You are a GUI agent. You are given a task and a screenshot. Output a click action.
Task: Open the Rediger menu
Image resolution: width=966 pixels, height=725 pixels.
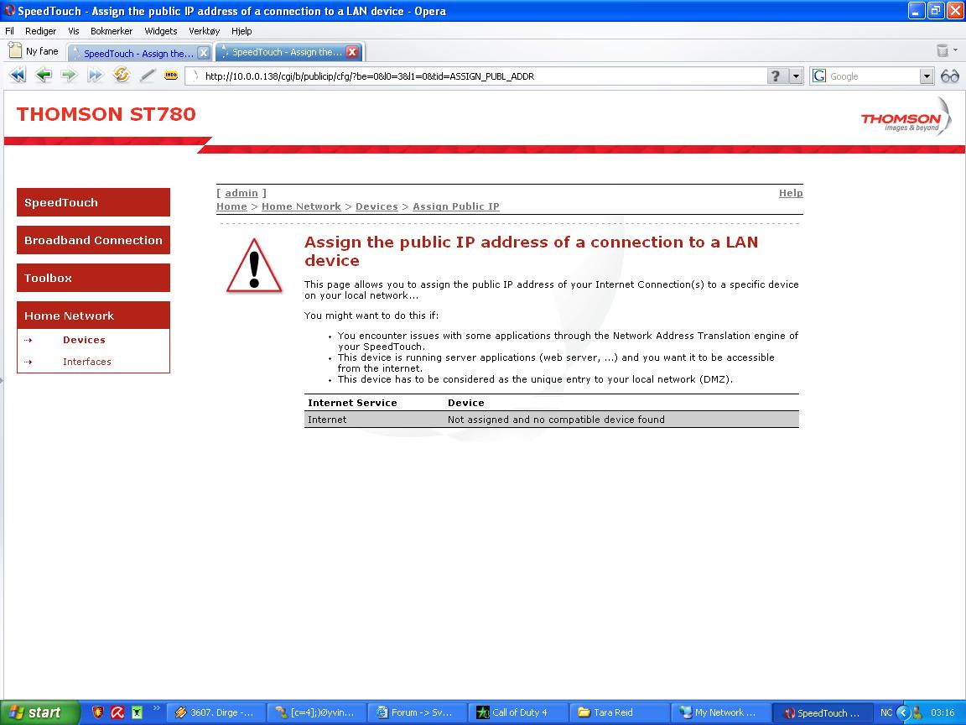[x=40, y=31]
